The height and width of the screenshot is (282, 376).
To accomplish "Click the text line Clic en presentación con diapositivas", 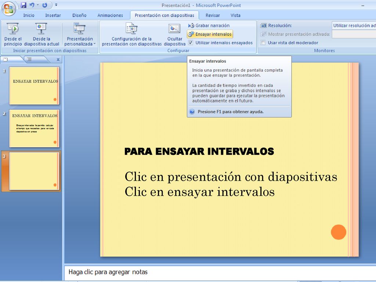I will (231, 177).
